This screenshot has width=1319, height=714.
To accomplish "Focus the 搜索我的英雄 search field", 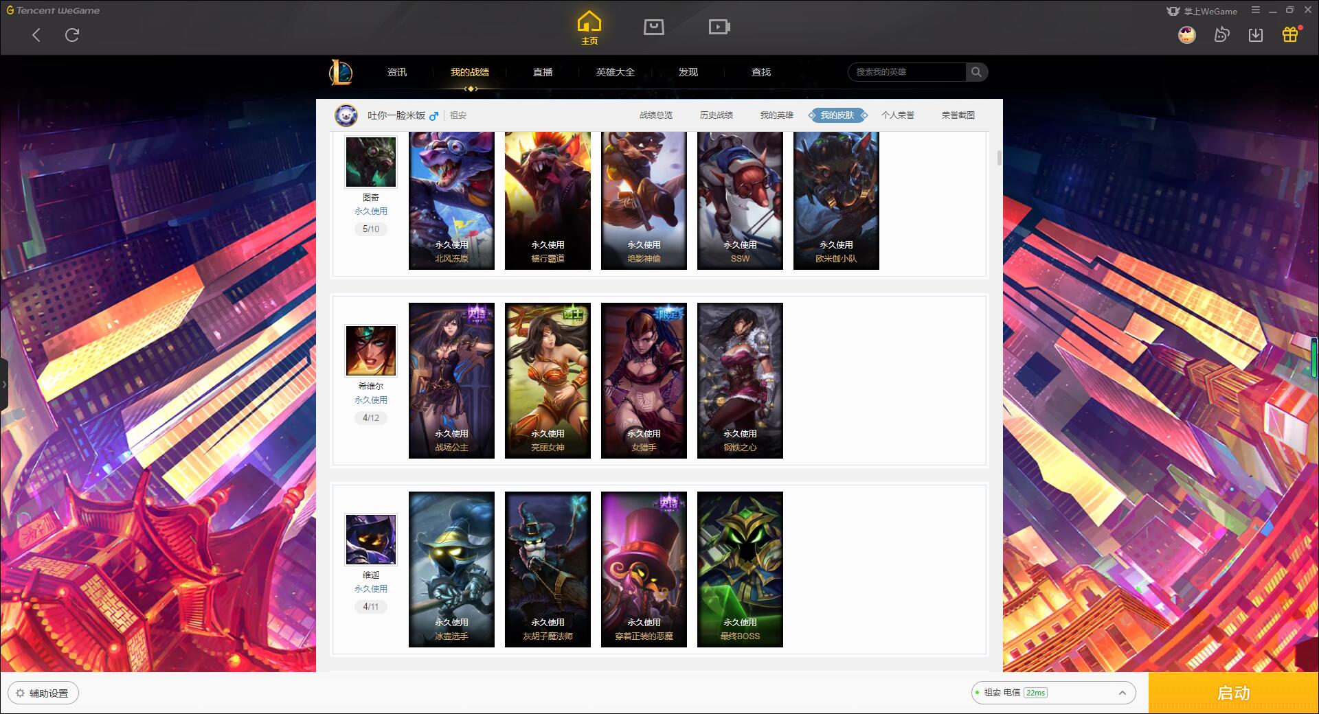I will [x=907, y=72].
